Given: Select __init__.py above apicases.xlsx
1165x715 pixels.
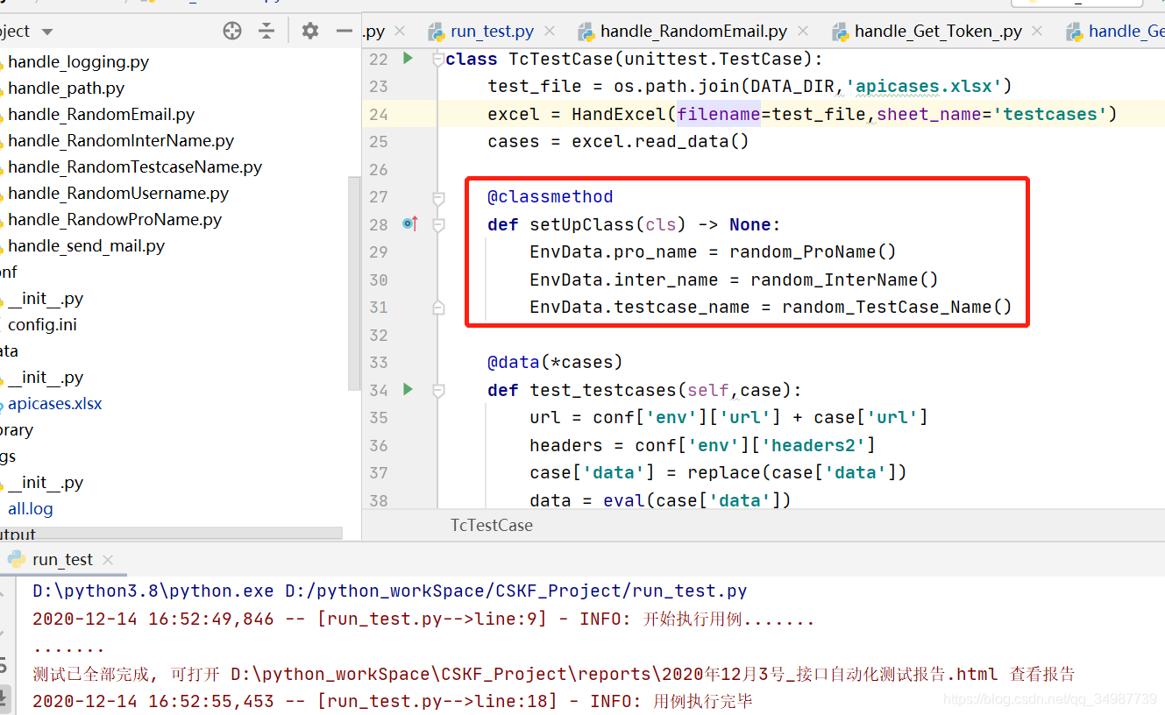Looking at the screenshot, I should 46,378.
